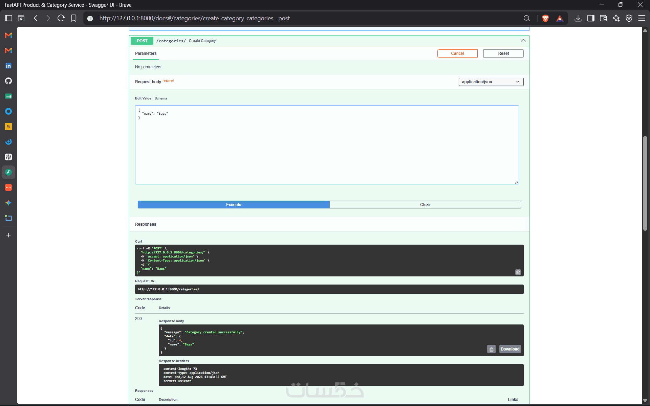Click the 'Server response' label
650x406 pixels.
tap(148, 299)
